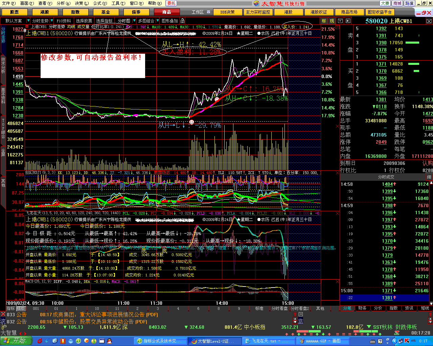
Task: Click the 大赛 button in the title bar
Action: (385, 3)
